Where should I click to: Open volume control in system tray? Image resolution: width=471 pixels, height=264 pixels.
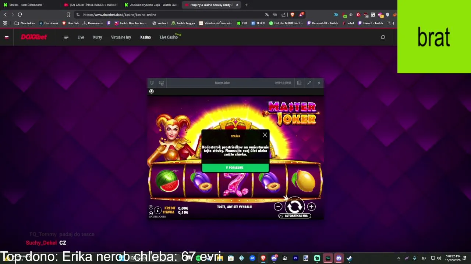coord(439,258)
